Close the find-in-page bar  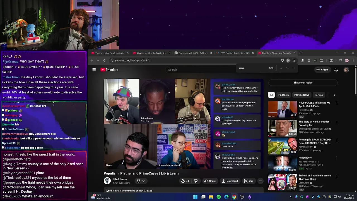293,68
